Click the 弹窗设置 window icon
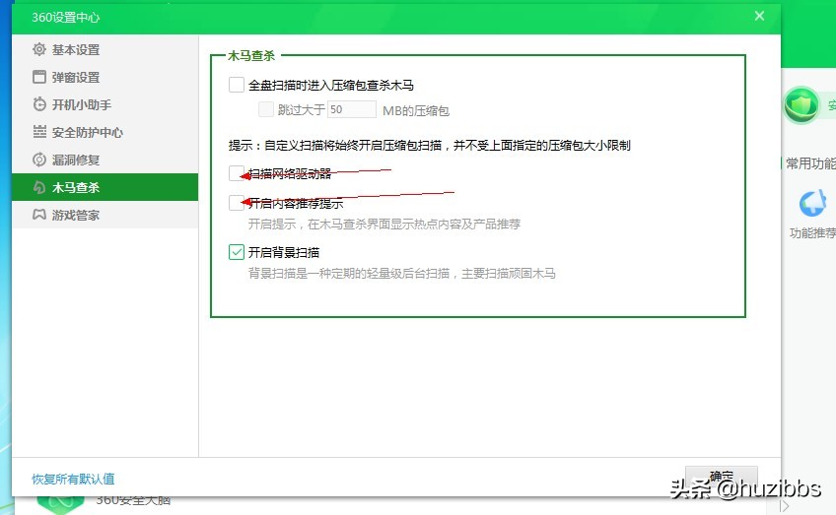Viewport: 836px width, 515px height. click(x=39, y=77)
